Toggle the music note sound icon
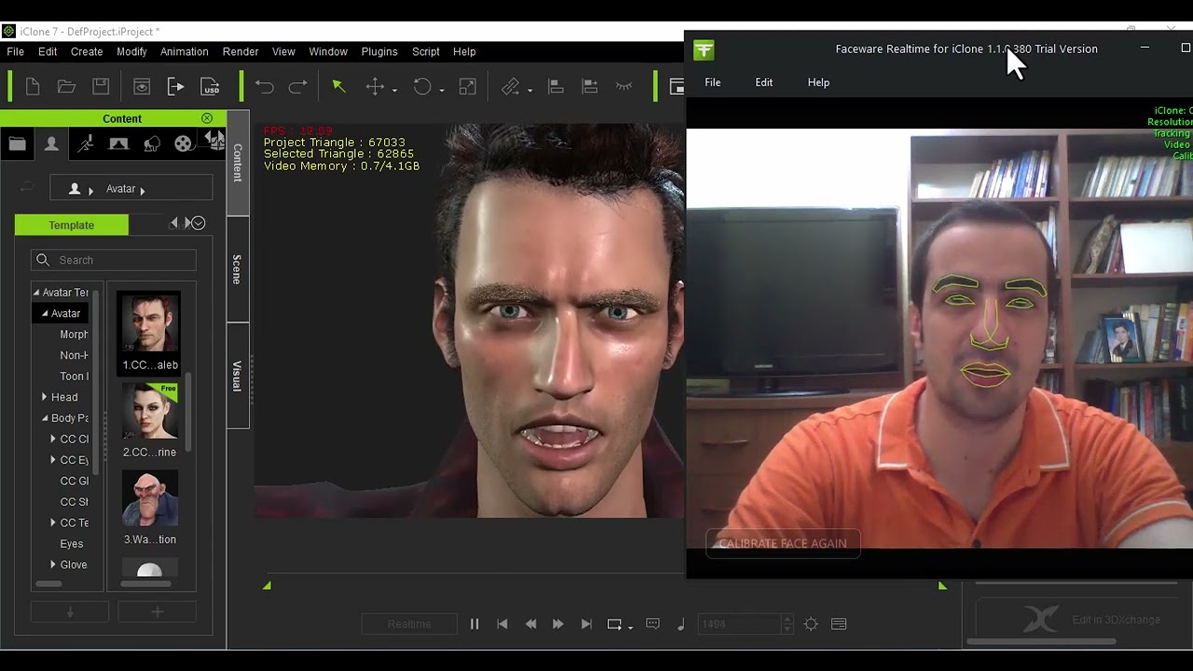Screen dimensions: 1193x671 point(681,624)
